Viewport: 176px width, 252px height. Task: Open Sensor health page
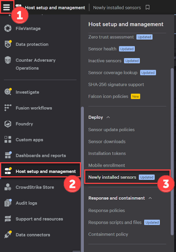click(x=102, y=49)
